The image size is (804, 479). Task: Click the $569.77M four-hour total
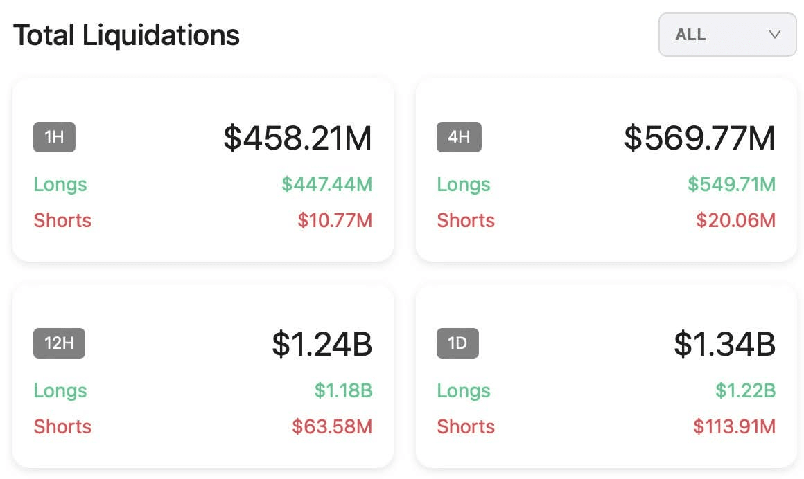[699, 138]
